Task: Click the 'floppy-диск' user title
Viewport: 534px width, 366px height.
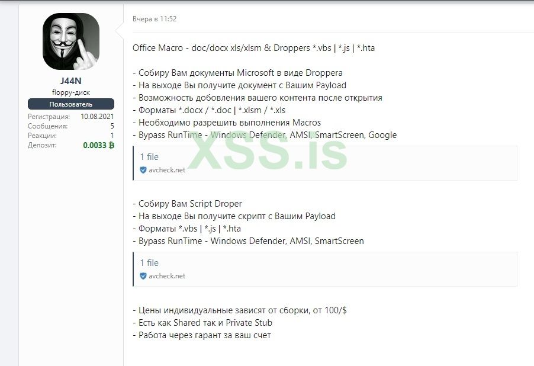Action: [71, 92]
